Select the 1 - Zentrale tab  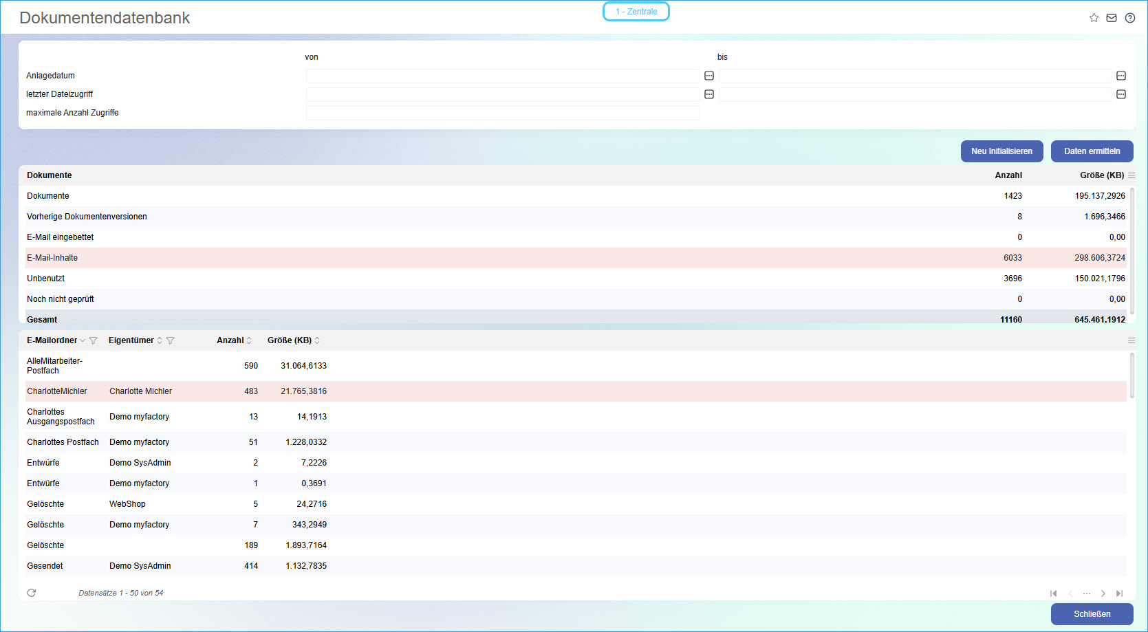(636, 12)
